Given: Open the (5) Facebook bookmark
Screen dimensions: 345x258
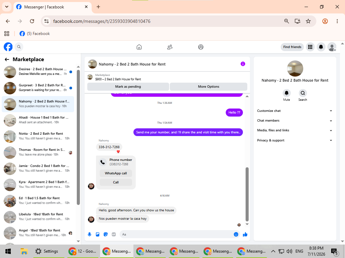Looking at the screenshot, I should 35,34.
